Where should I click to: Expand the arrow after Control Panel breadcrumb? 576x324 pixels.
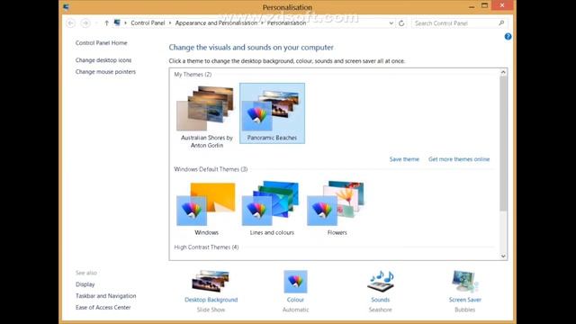click(x=170, y=23)
